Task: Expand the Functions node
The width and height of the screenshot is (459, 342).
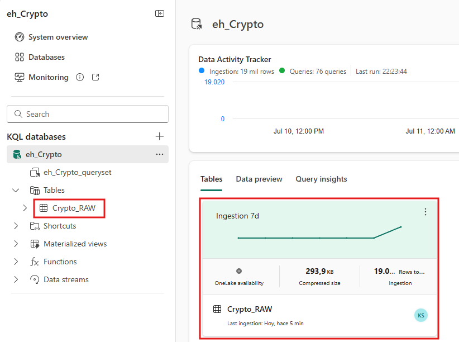Action: coord(16,262)
